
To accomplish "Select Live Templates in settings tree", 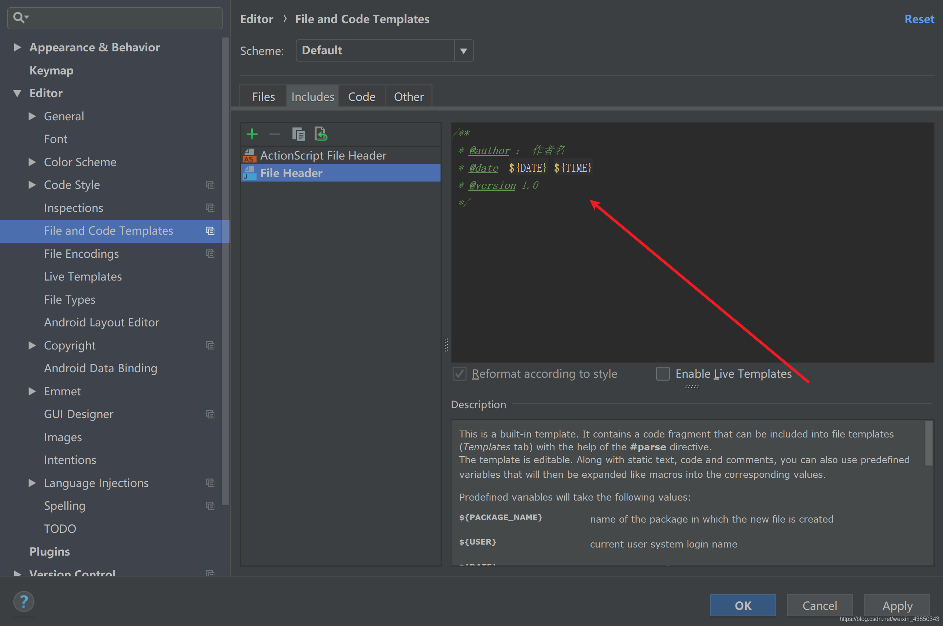I will [83, 277].
